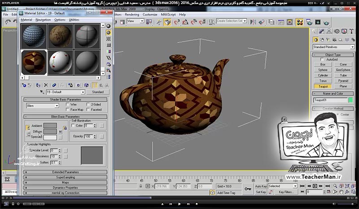Toggle the Backlight icon in Material Editor

tap(109, 32)
